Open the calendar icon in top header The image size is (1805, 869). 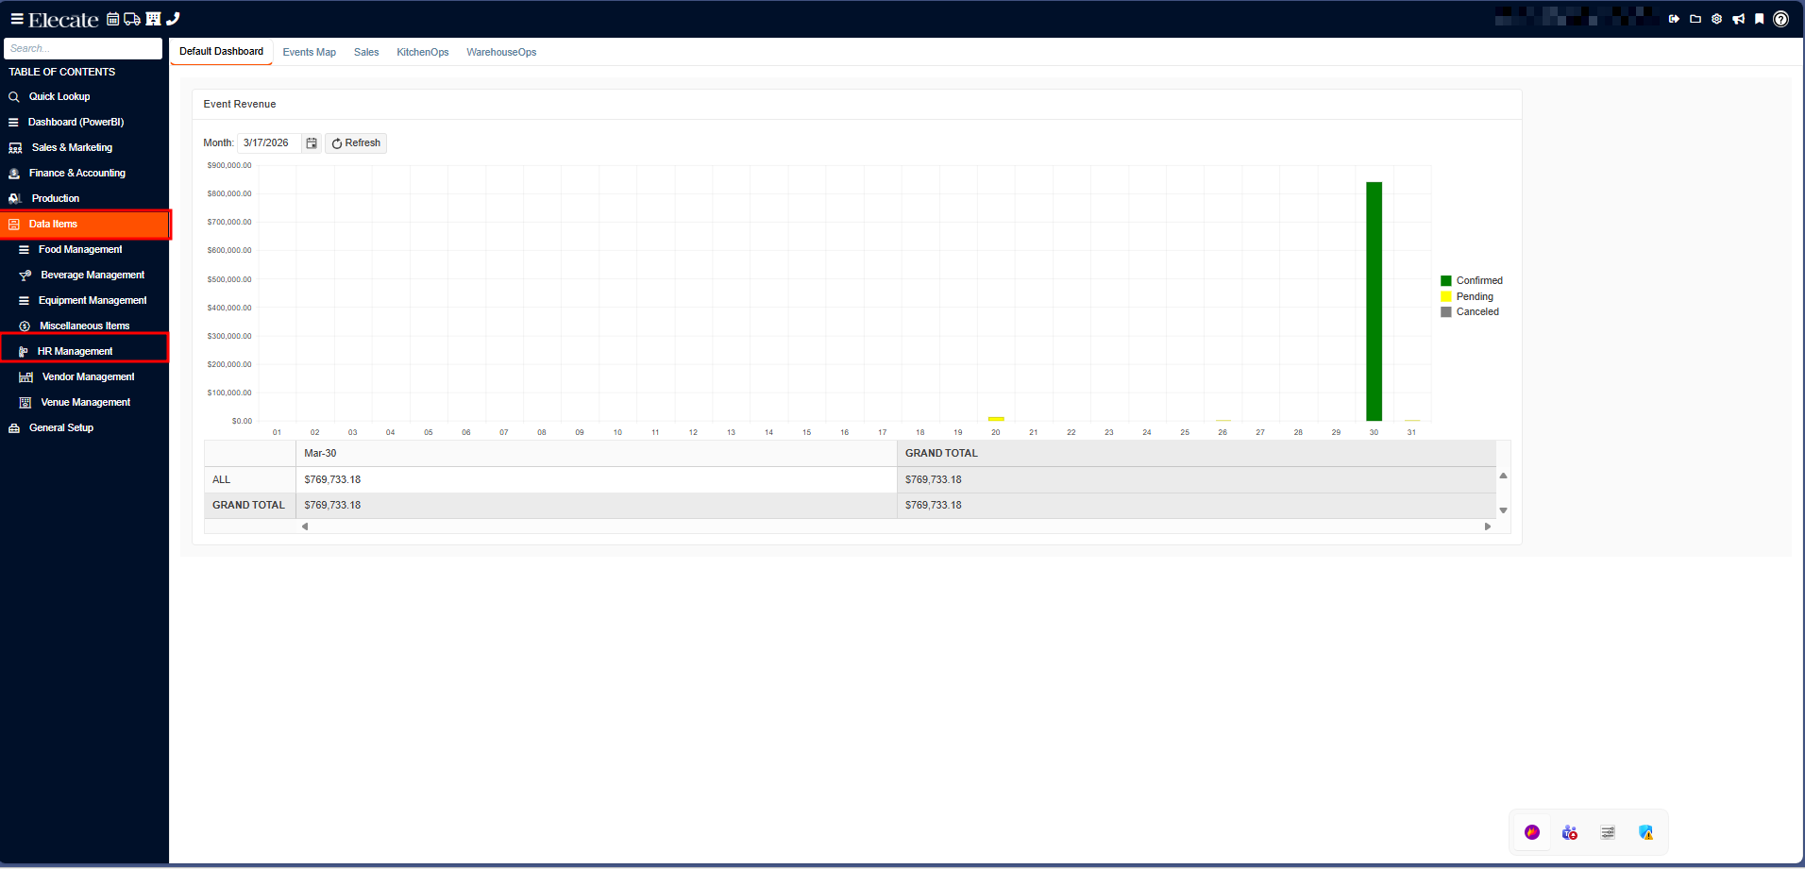point(113,19)
